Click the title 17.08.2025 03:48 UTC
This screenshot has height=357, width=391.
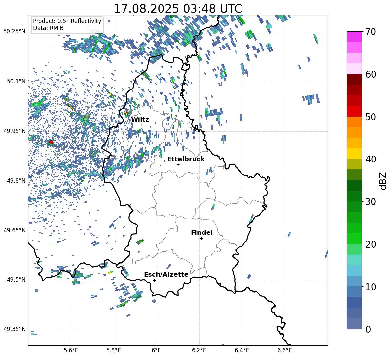pyautogui.click(x=178, y=9)
